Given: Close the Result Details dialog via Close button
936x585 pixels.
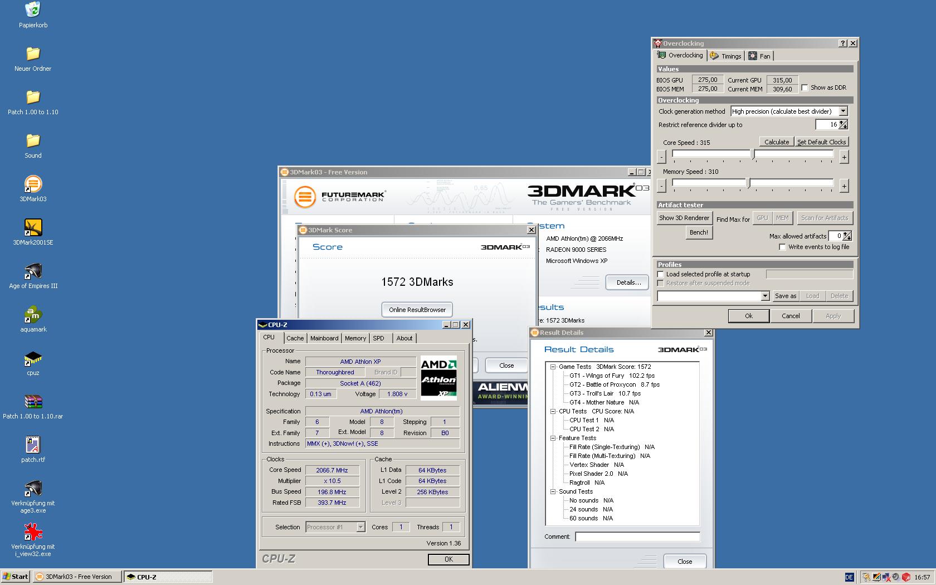Looking at the screenshot, I should pos(685,562).
